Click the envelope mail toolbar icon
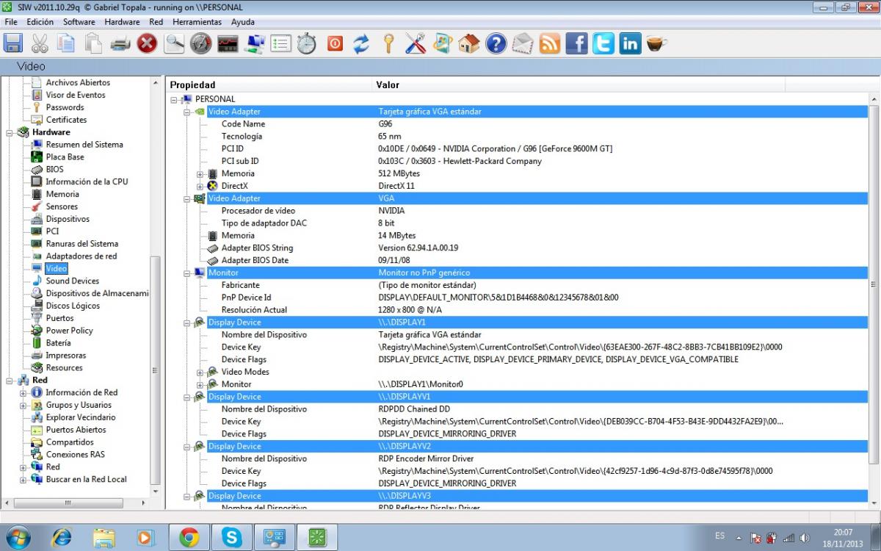 point(523,43)
